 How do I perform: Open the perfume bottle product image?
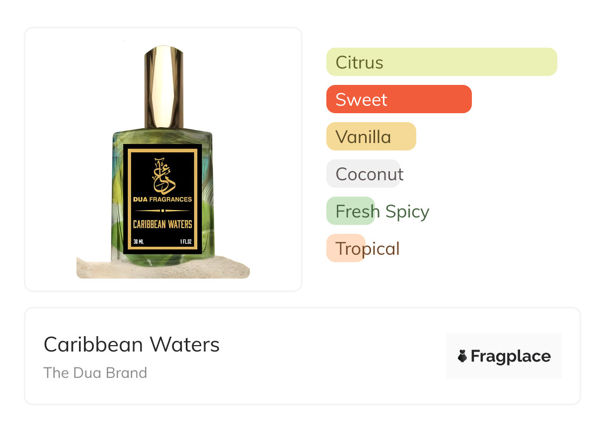163,159
